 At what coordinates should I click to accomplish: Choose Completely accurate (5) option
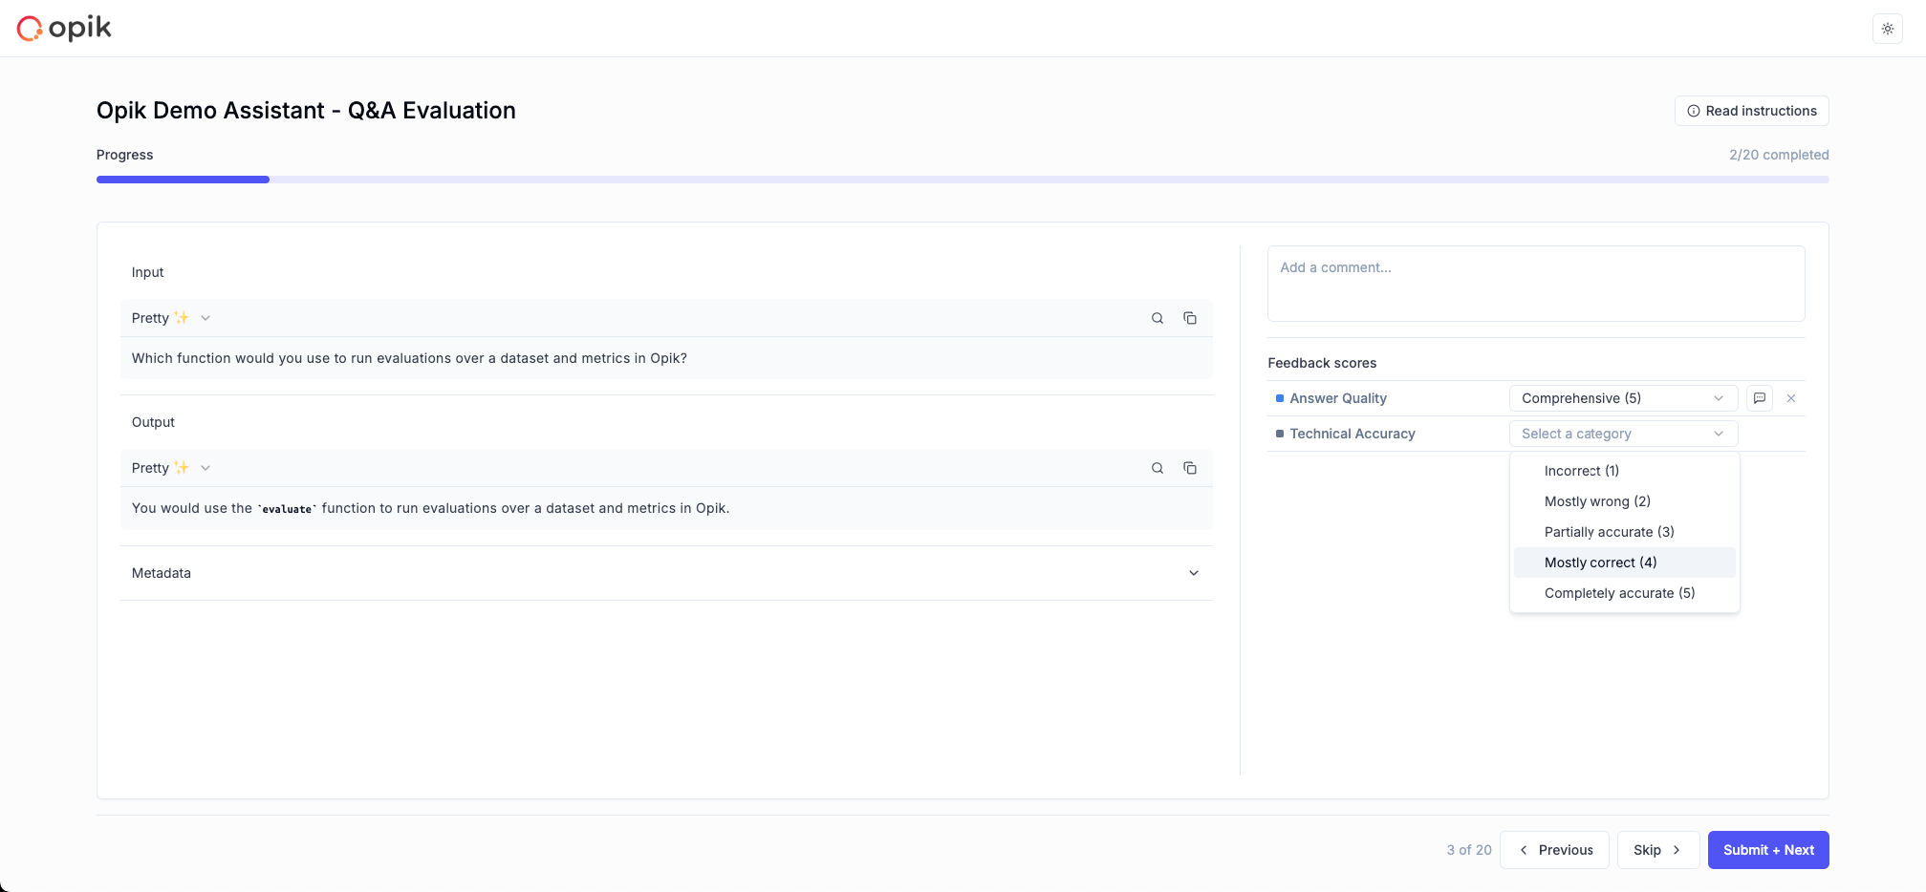pyautogui.click(x=1619, y=593)
